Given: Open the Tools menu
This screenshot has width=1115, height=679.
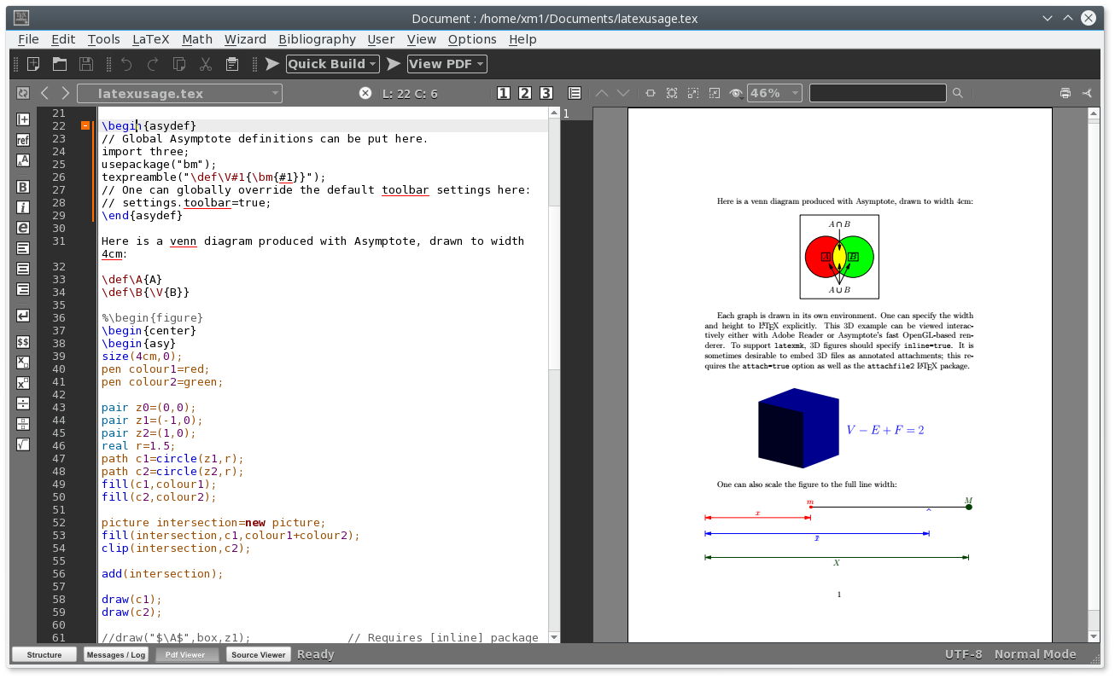Looking at the screenshot, I should click(x=104, y=39).
